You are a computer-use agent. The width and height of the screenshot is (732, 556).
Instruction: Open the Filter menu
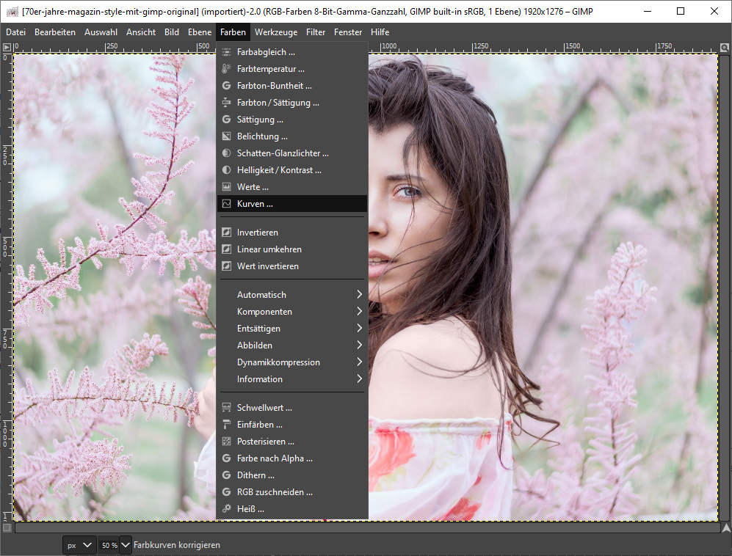pyautogui.click(x=316, y=32)
